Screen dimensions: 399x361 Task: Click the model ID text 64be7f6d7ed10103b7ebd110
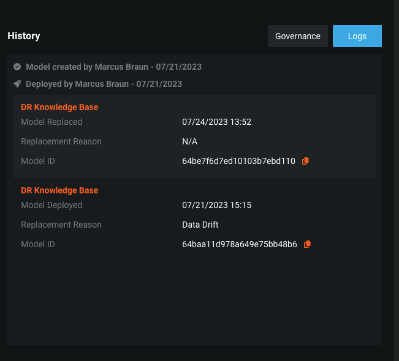[238, 161]
